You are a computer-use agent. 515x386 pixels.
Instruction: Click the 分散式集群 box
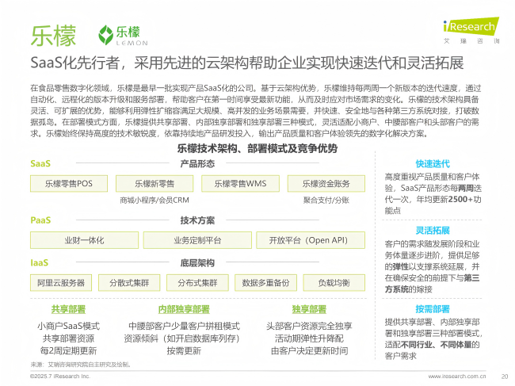click(129, 283)
